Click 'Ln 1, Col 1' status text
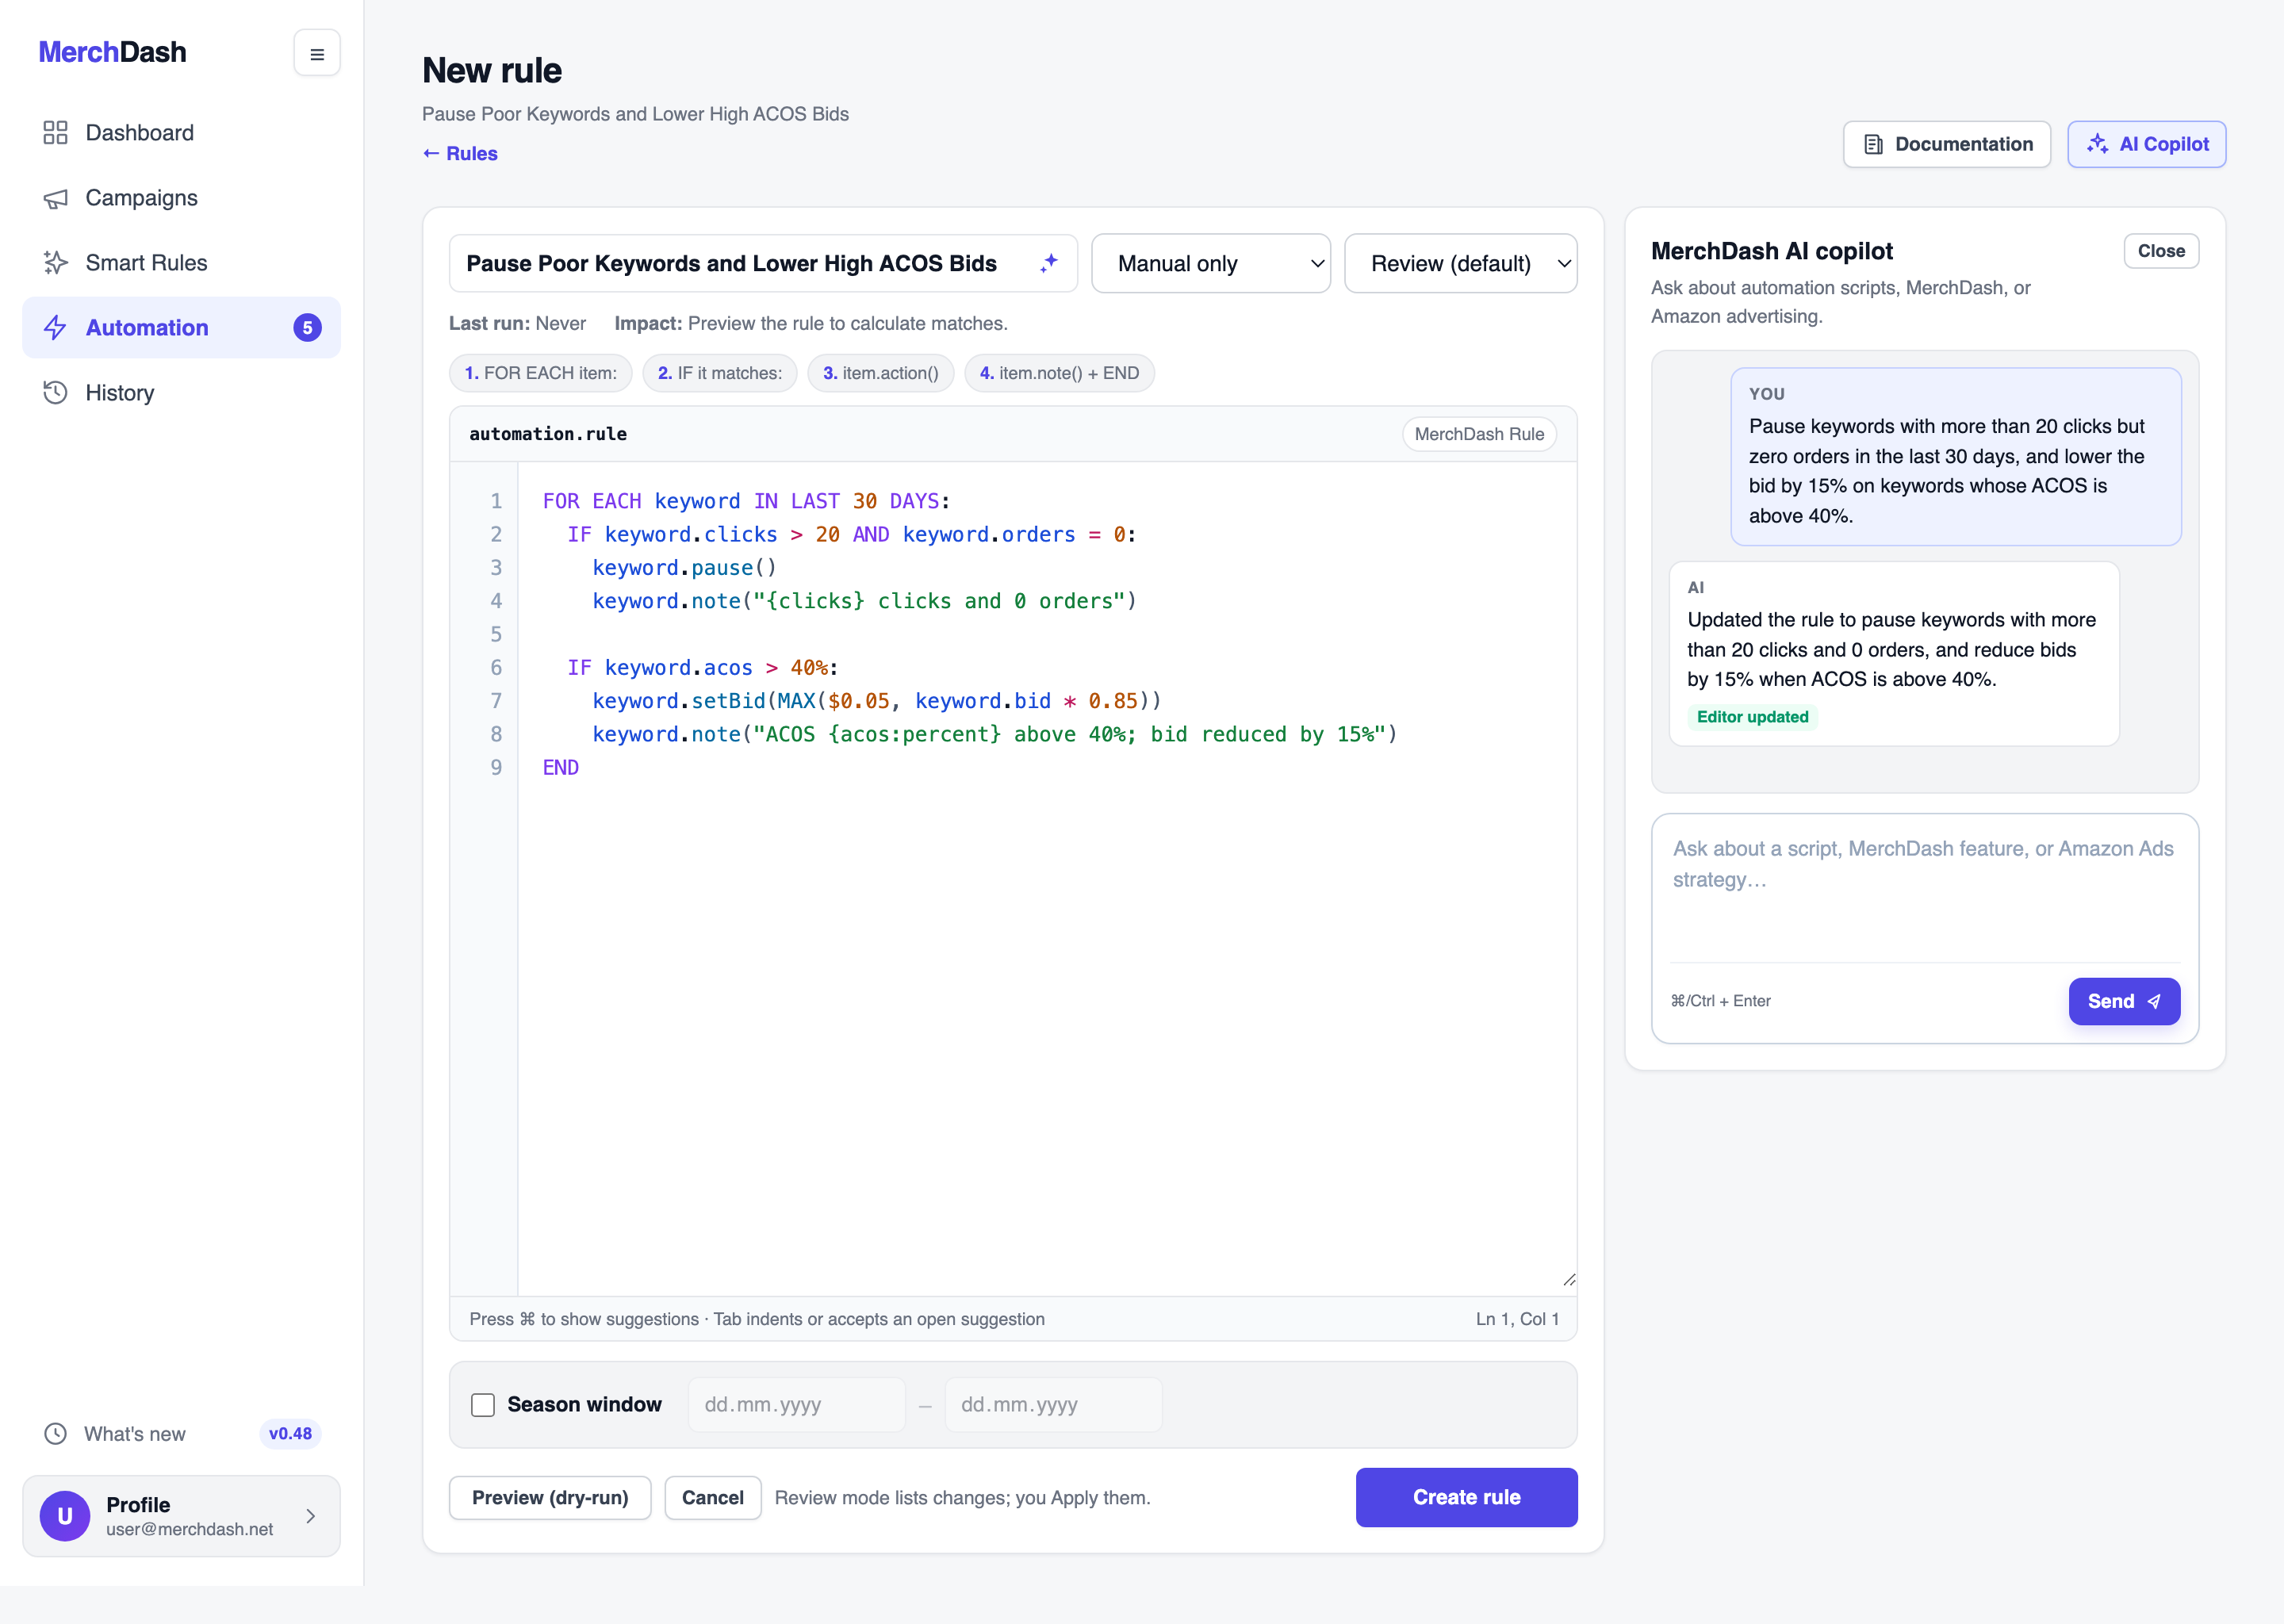 (1517, 1319)
